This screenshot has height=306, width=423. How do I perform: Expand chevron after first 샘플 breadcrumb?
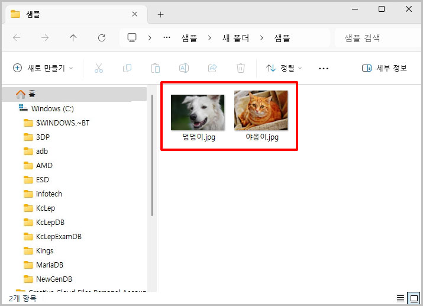(x=209, y=38)
